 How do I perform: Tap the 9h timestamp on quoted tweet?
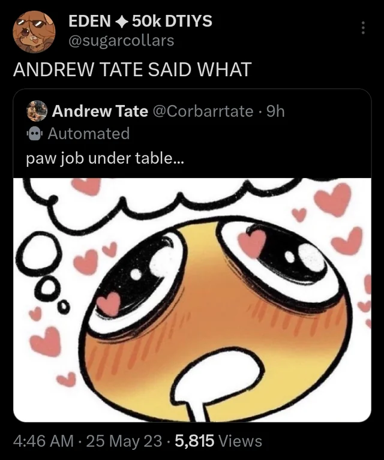(x=275, y=111)
